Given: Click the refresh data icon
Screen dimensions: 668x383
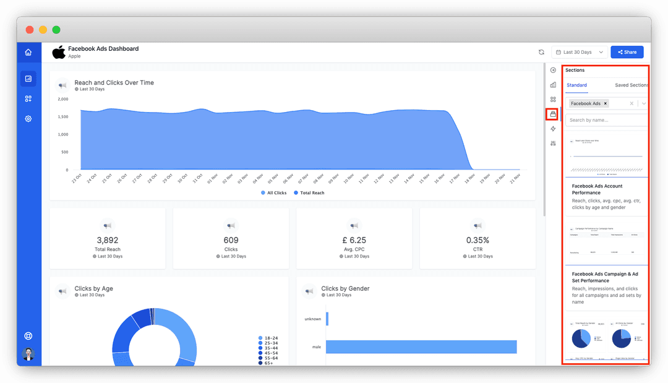Looking at the screenshot, I should coord(541,52).
